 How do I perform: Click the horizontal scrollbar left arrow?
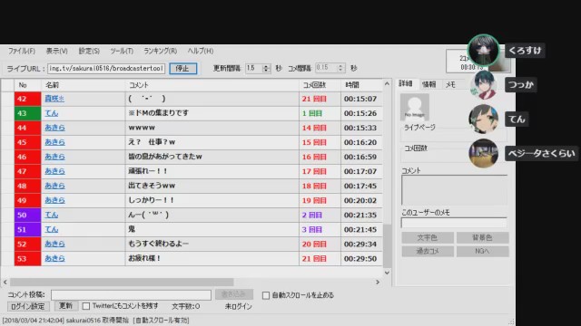click(x=5, y=282)
